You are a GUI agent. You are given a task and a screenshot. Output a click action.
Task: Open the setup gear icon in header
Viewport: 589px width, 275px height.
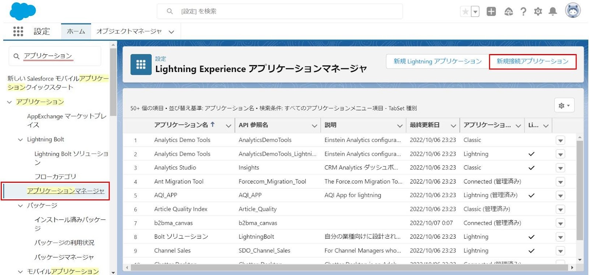(538, 12)
